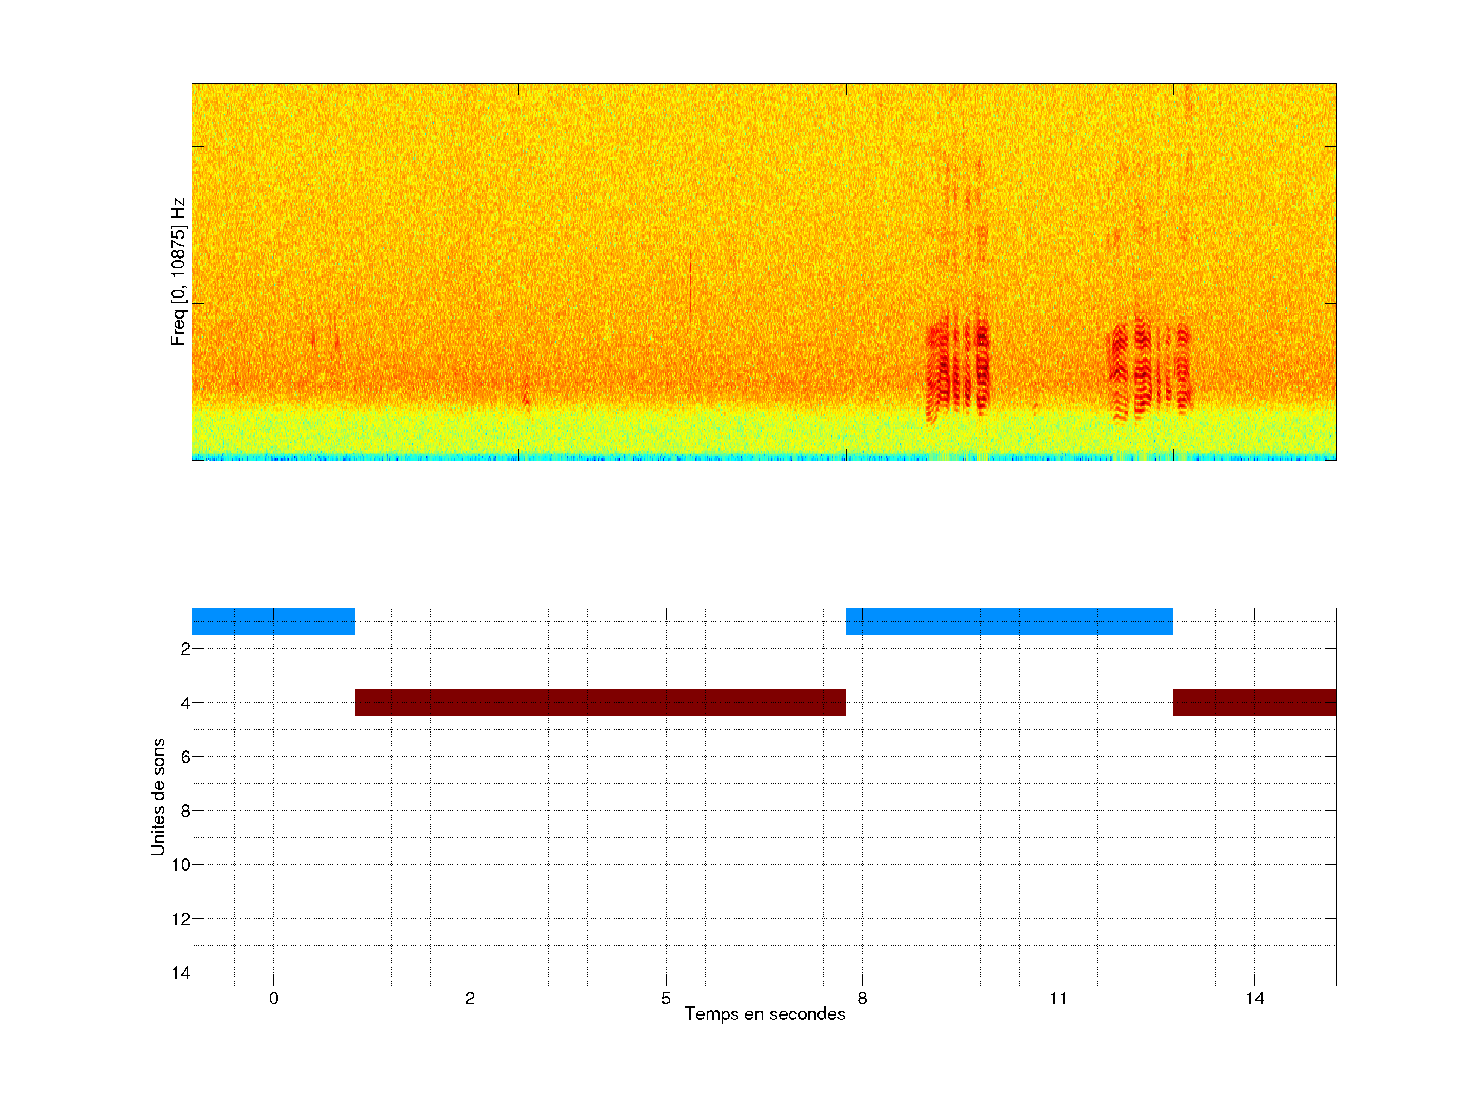Screen dimensions: 1477x1108
Task: Click the 'Temps en secondes' axis label
Action: click(x=765, y=1014)
